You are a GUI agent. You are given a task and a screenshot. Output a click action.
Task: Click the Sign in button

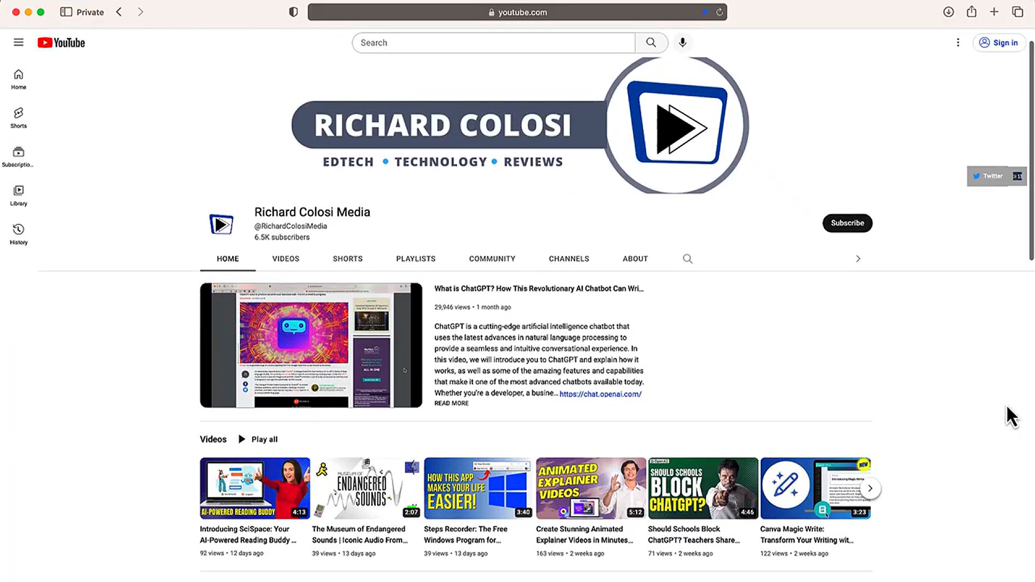pos(999,43)
